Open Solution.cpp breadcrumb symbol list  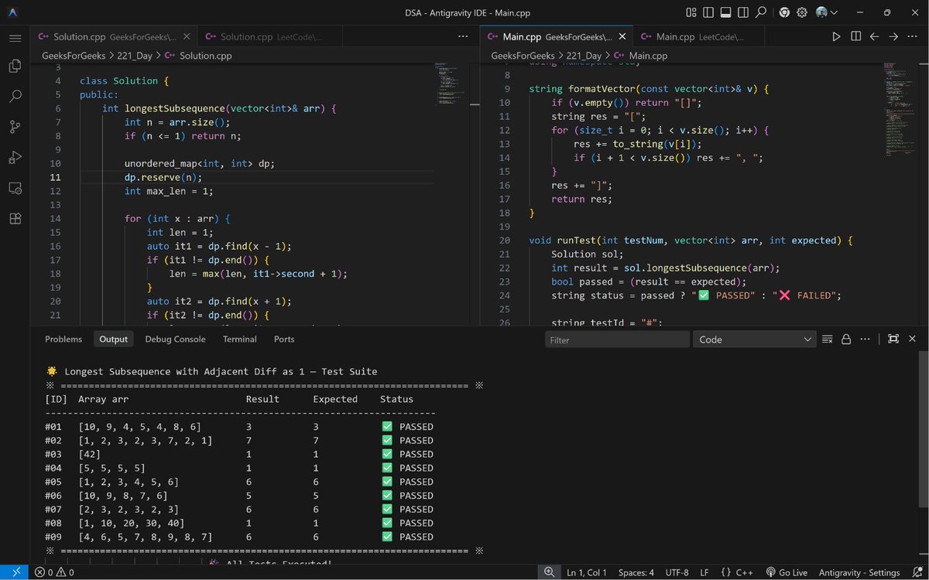[198, 56]
